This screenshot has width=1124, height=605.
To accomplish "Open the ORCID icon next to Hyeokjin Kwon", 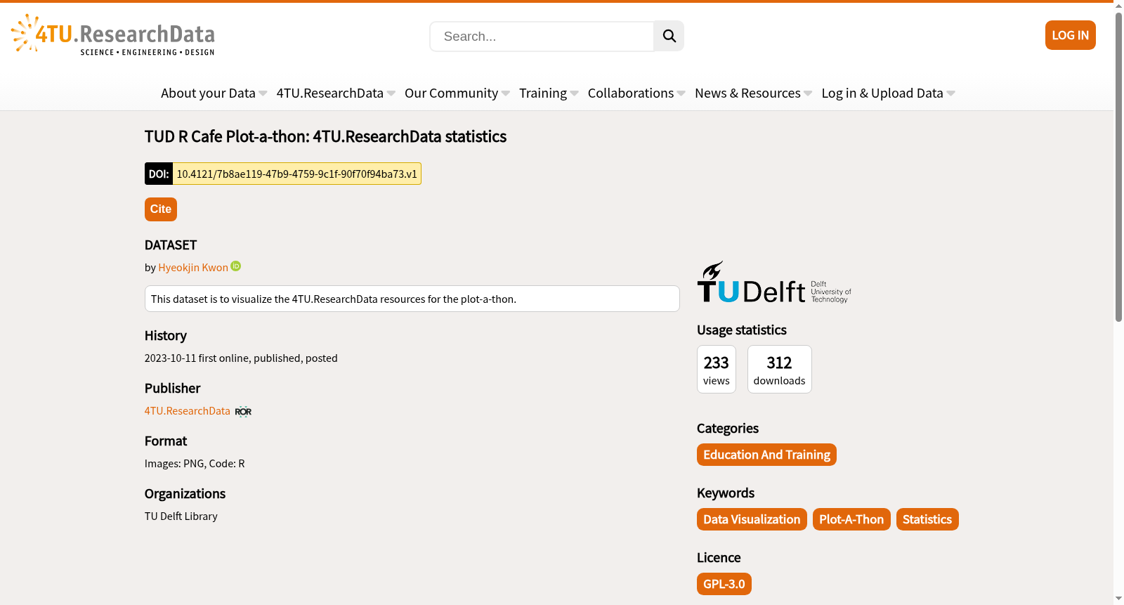I will pyautogui.click(x=236, y=266).
